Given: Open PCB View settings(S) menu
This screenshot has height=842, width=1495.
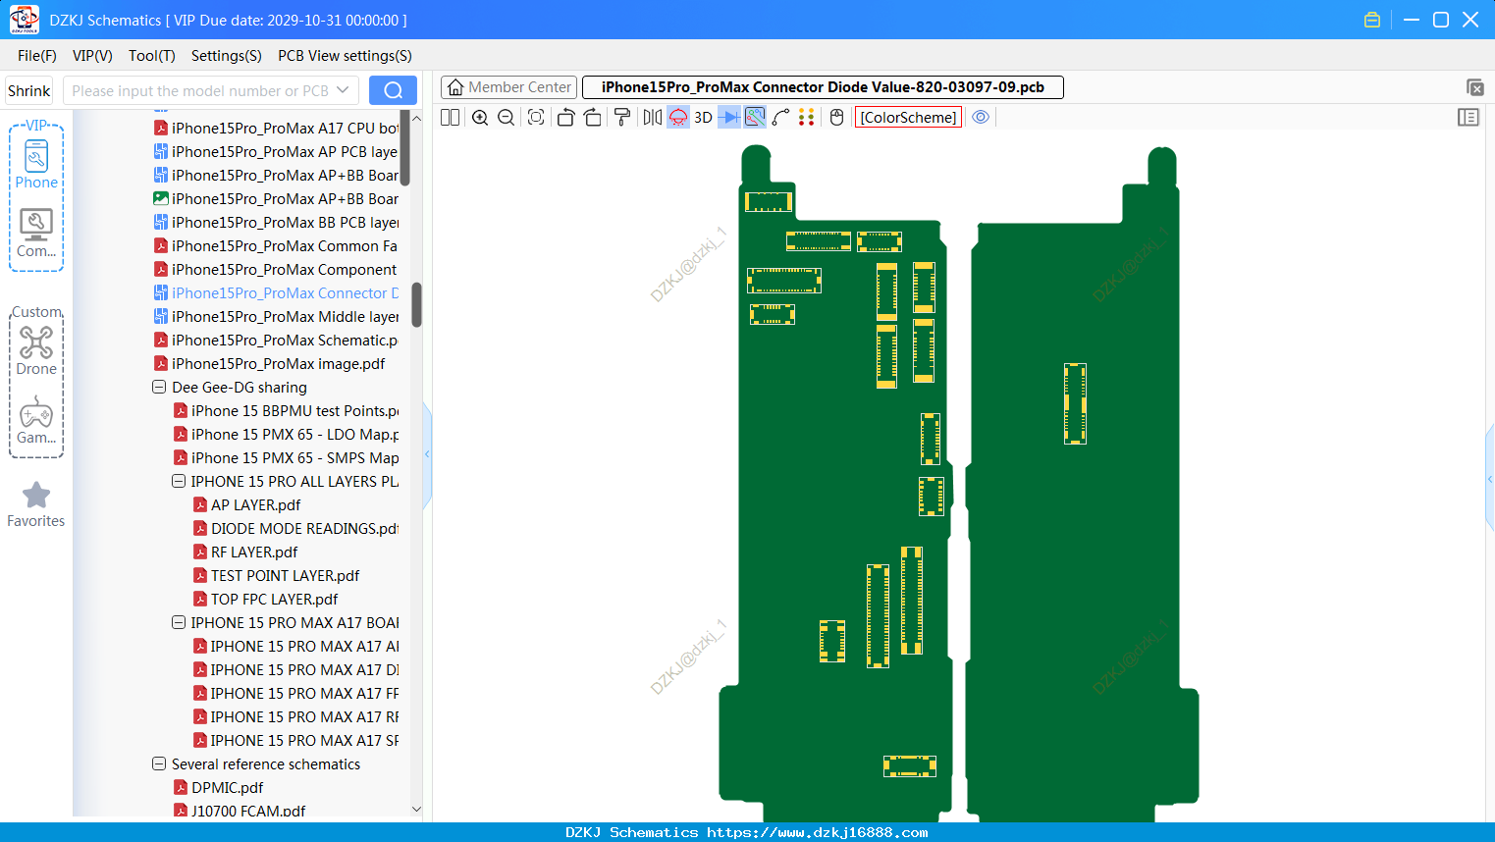Looking at the screenshot, I should [x=345, y=56].
